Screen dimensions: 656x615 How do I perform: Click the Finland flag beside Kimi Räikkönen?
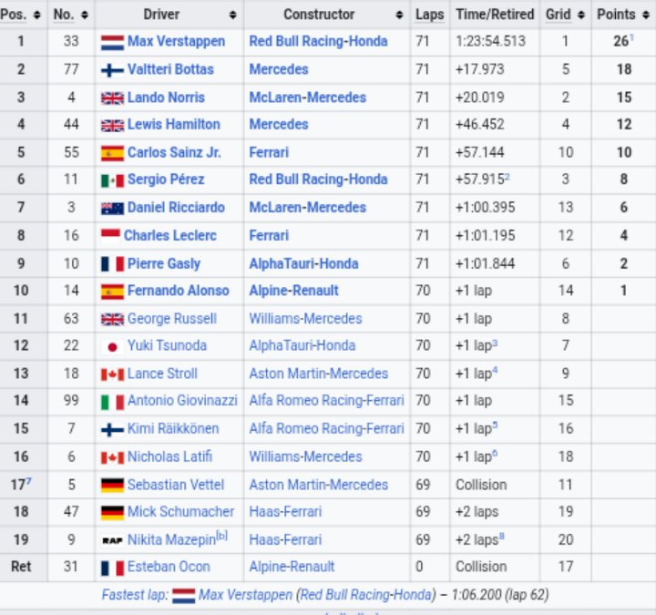[x=113, y=430]
